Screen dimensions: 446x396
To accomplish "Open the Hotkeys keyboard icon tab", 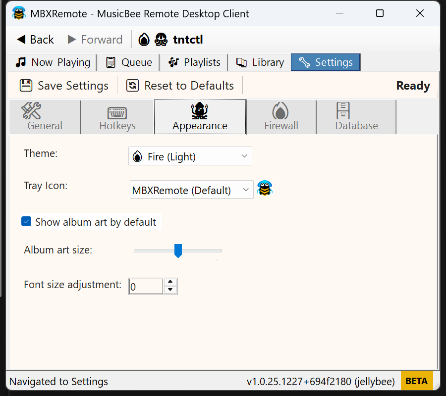I will coord(117,117).
